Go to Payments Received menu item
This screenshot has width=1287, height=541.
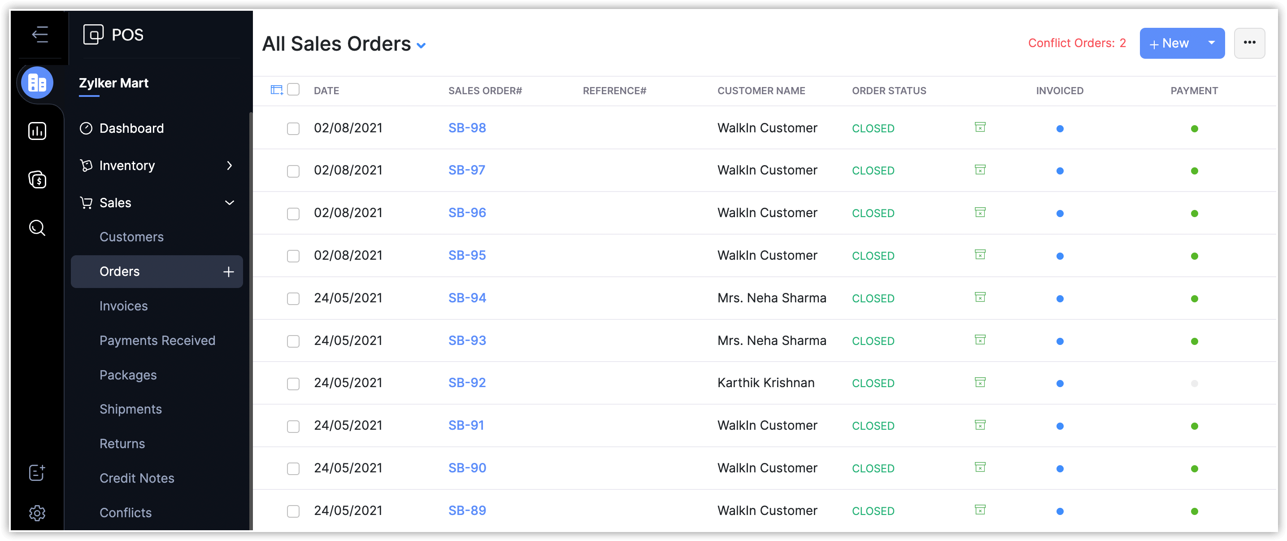point(157,340)
